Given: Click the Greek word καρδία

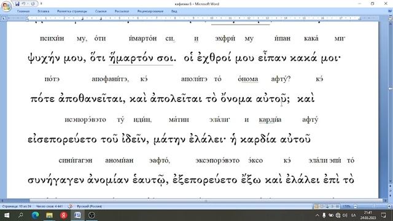Looking at the screenshot, I should (258, 139).
